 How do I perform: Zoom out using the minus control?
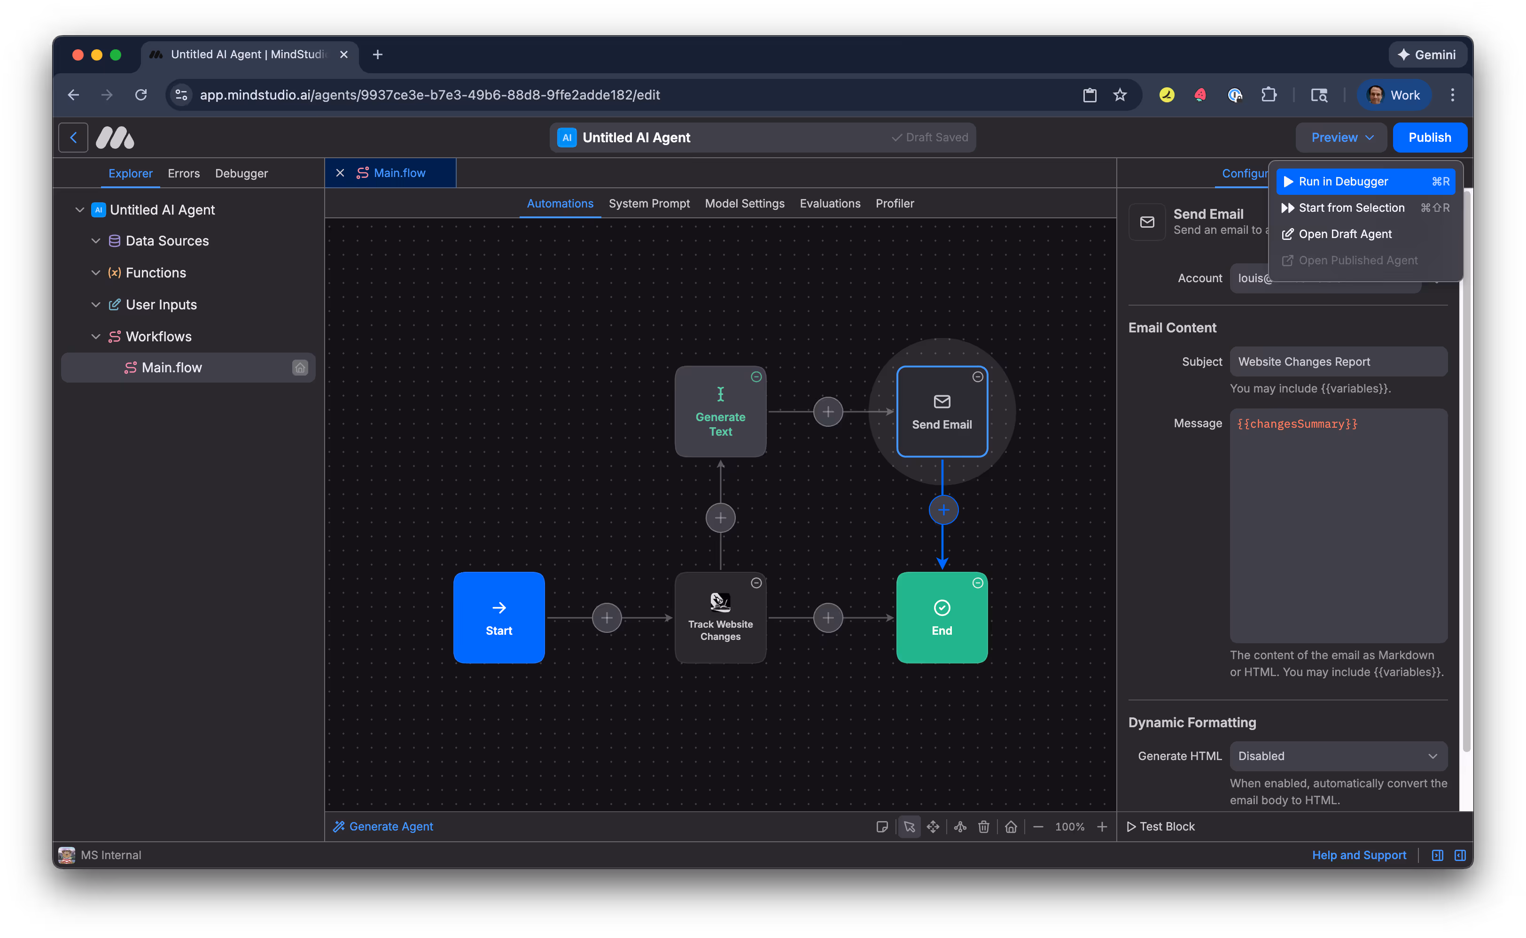[1038, 826]
